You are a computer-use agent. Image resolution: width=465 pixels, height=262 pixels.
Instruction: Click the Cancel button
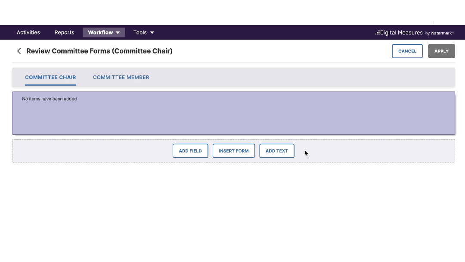(x=407, y=51)
